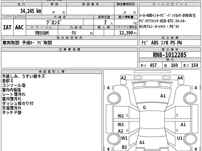Click the A1 mark on the hood

coord(163,96)
